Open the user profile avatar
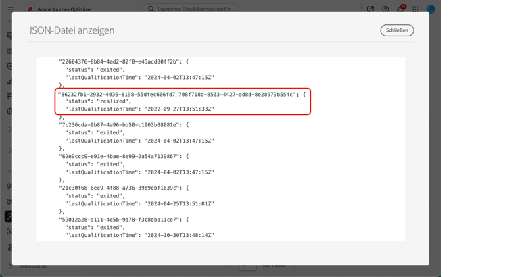Image resolution: width=507 pixels, height=277 pixels. (x=431, y=9)
